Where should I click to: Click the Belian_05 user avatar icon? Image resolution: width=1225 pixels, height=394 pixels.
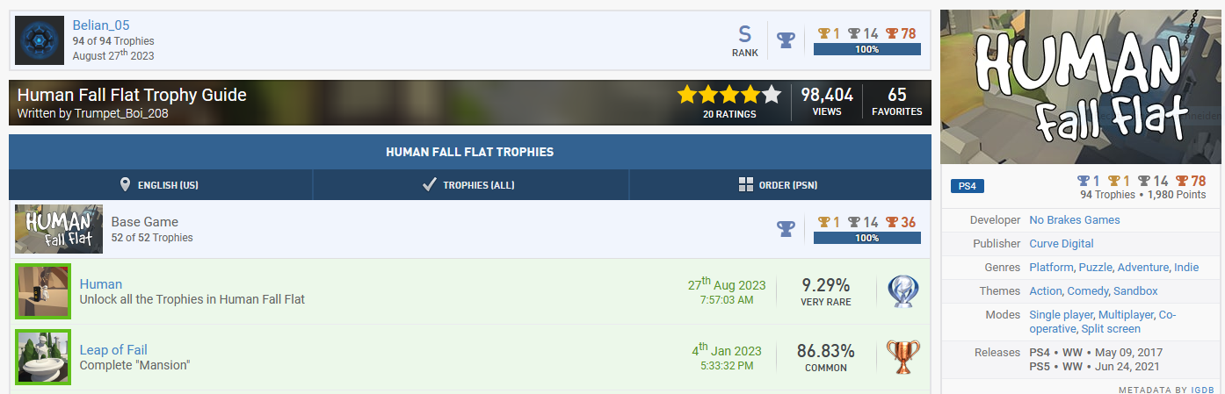pyautogui.click(x=40, y=39)
